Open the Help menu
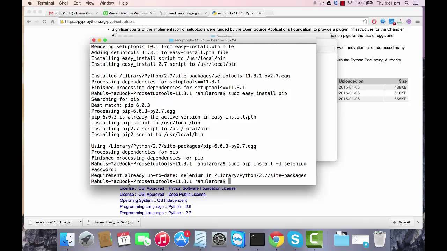447x251 pixels. pos(123,3)
